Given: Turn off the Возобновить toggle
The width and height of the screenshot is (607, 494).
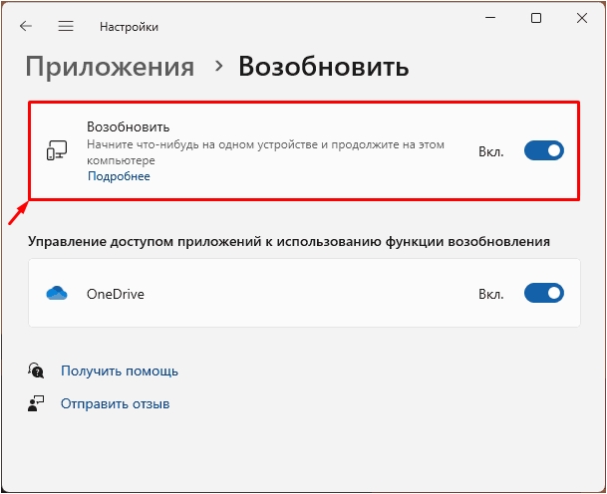Looking at the screenshot, I should pyautogui.click(x=544, y=150).
